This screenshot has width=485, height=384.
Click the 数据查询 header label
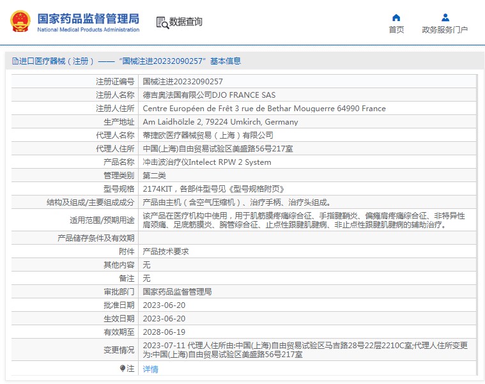pyautogui.click(x=185, y=22)
